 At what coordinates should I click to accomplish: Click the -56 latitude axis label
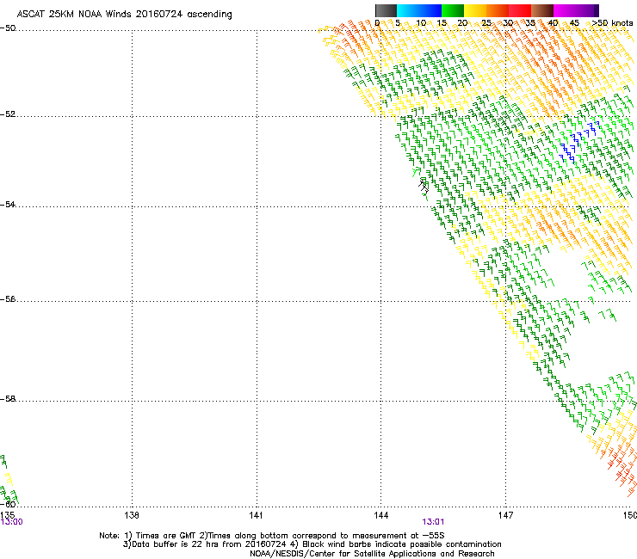[x=8, y=299]
